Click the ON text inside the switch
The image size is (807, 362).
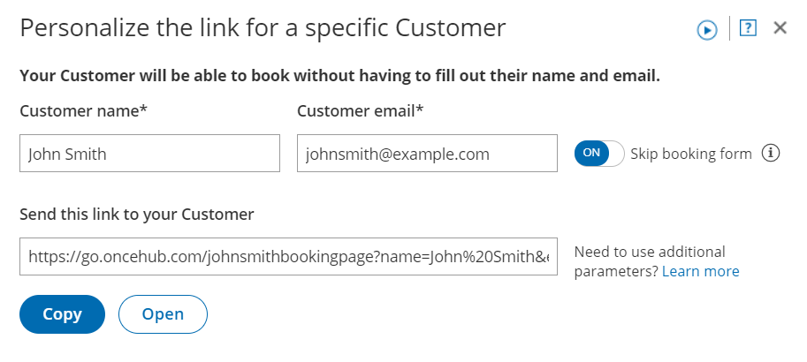click(591, 154)
